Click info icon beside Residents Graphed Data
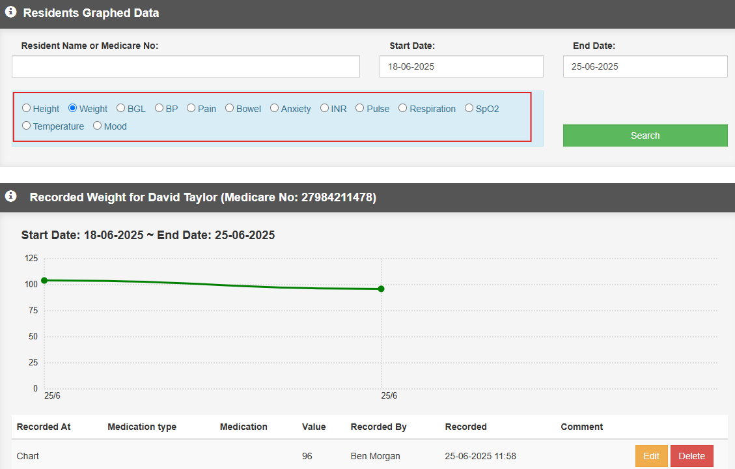The height and width of the screenshot is (469, 735). pyautogui.click(x=10, y=12)
